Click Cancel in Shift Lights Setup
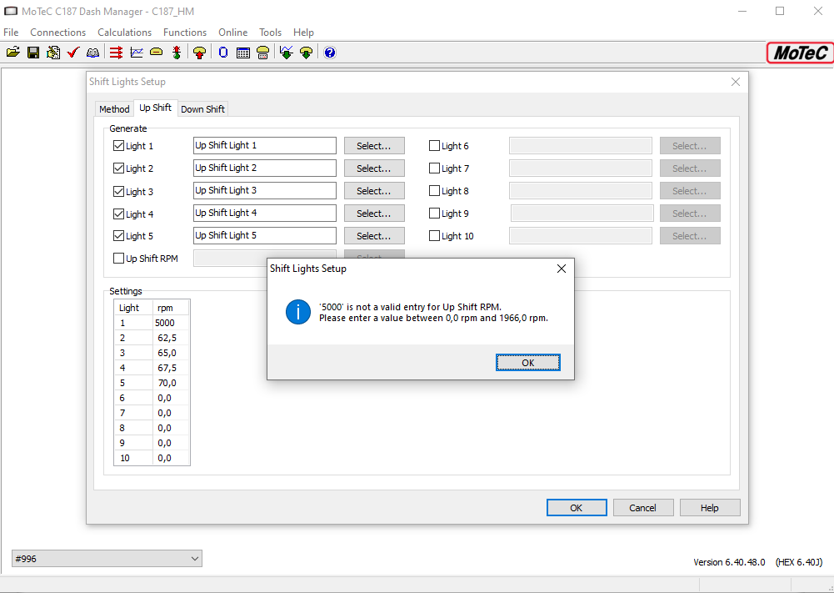 643,508
